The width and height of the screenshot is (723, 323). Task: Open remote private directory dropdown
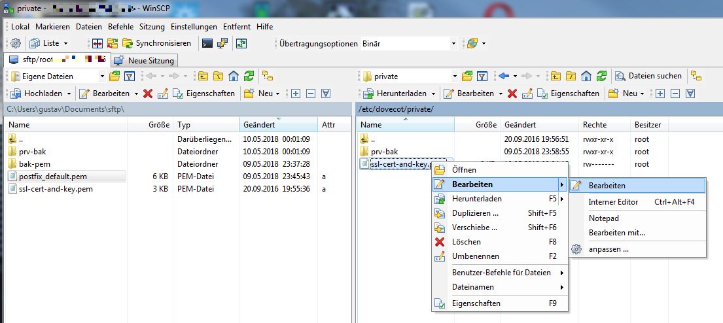[455, 76]
